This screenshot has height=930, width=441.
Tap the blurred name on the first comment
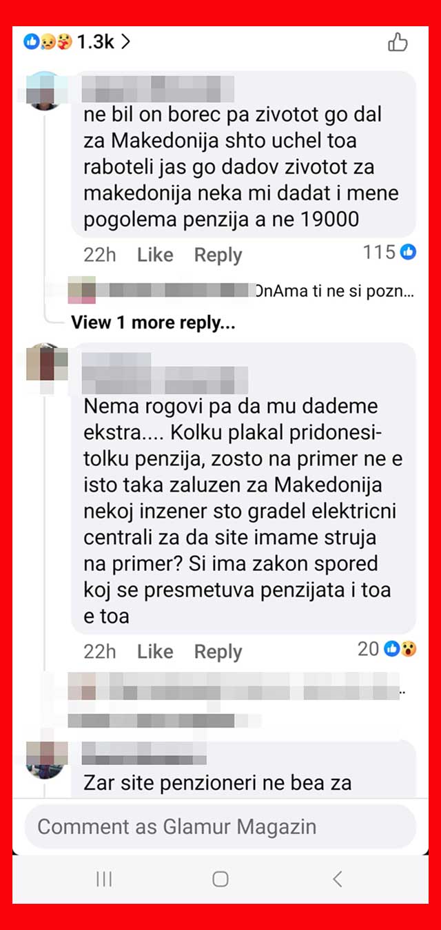158,89
